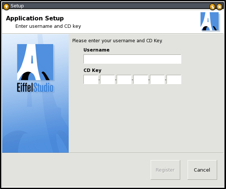This screenshot has height=189, width=226.
Task: Click the first CD Key box
Action: (91, 79)
